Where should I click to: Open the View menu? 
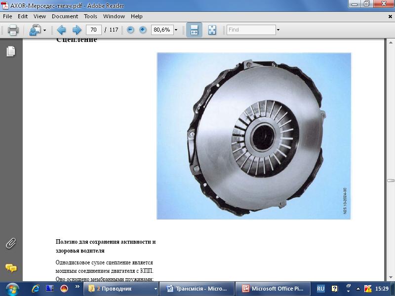pyautogui.click(x=39, y=16)
